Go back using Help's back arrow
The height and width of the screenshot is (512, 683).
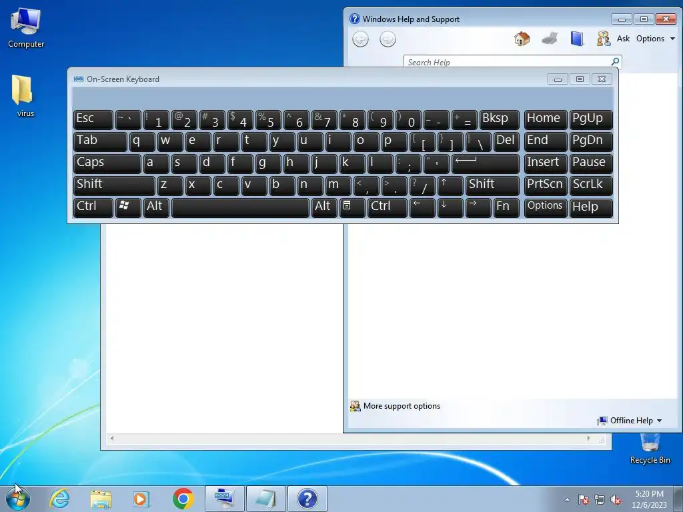pos(360,39)
